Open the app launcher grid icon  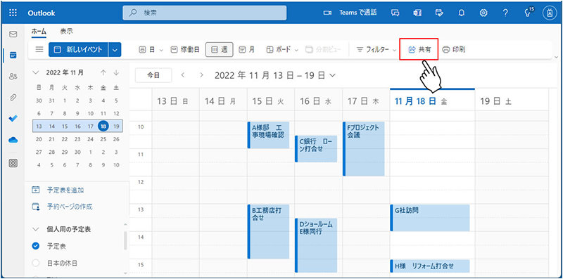(13, 13)
